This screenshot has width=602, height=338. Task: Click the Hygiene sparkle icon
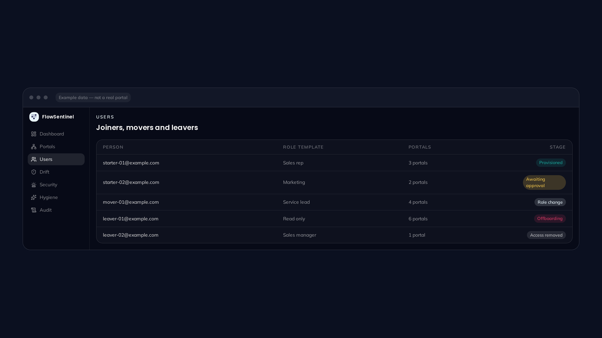33,198
